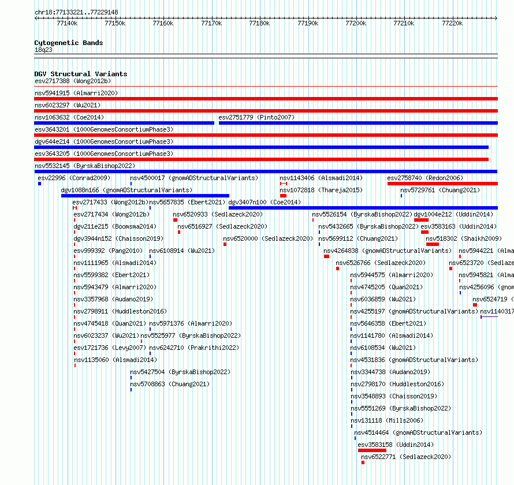This screenshot has height=485, width=514.
Task: Click nsv1135060 (Alsmadi2014) label
Action: pyautogui.click(x=116, y=360)
